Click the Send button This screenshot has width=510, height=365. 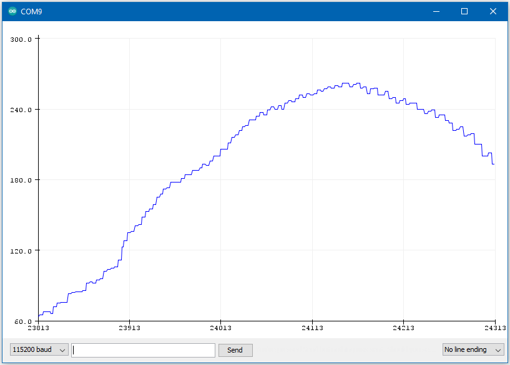pyautogui.click(x=235, y=350)
